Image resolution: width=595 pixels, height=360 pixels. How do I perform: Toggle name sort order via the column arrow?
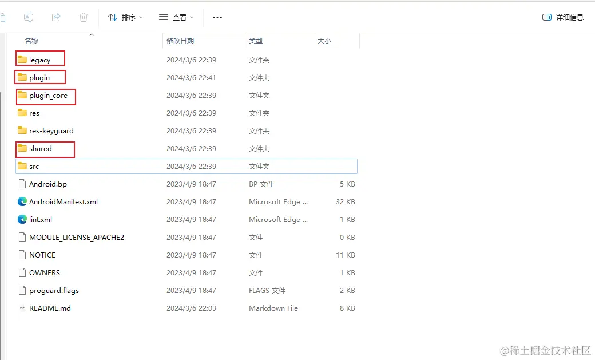(92, 35)
